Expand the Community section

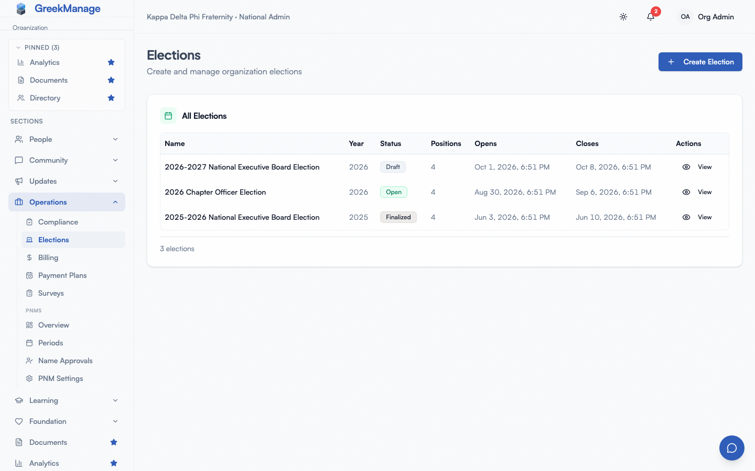tap(67, 160)
